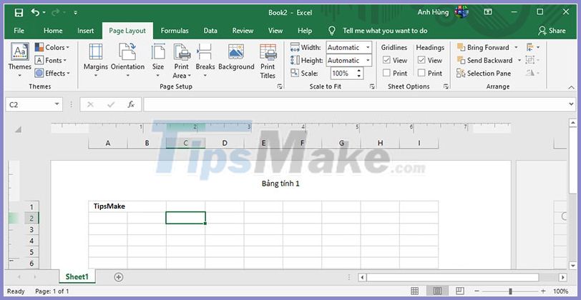Switch to Page Break Preview icon
The height and width of the screenshot is (300, 581).
point(460,291)
